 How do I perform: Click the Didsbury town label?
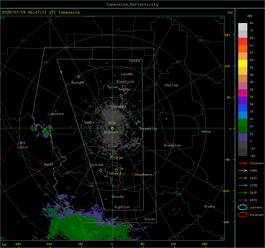pyautogui.click(x=111, y=132)
